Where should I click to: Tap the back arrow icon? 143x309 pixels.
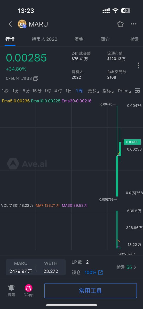pyautogui.click(x=10, y=24)
